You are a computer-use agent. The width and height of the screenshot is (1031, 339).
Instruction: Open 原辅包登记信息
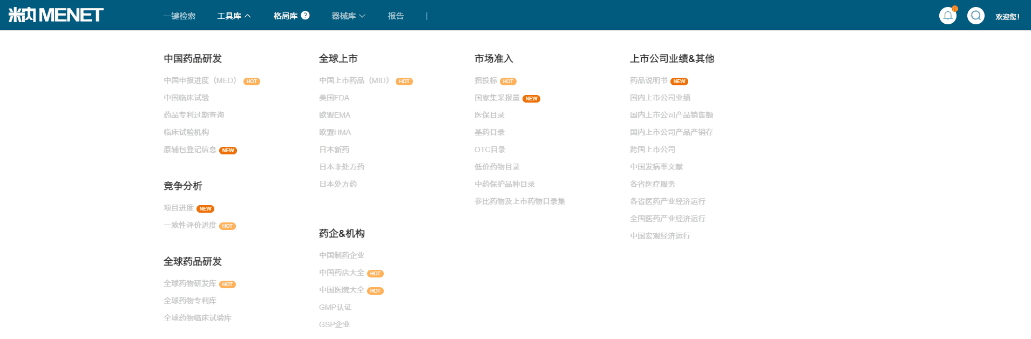(x=190, y=150)
